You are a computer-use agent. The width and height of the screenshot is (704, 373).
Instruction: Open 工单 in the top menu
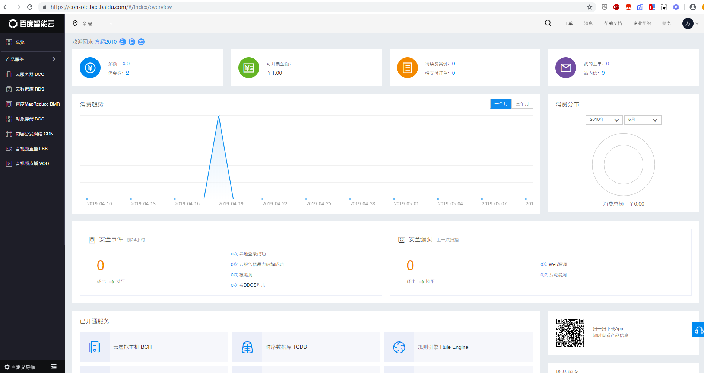[x=568, y=23]
